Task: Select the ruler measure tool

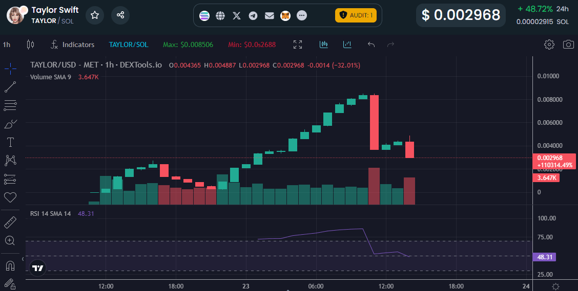Action: (10, 222)
